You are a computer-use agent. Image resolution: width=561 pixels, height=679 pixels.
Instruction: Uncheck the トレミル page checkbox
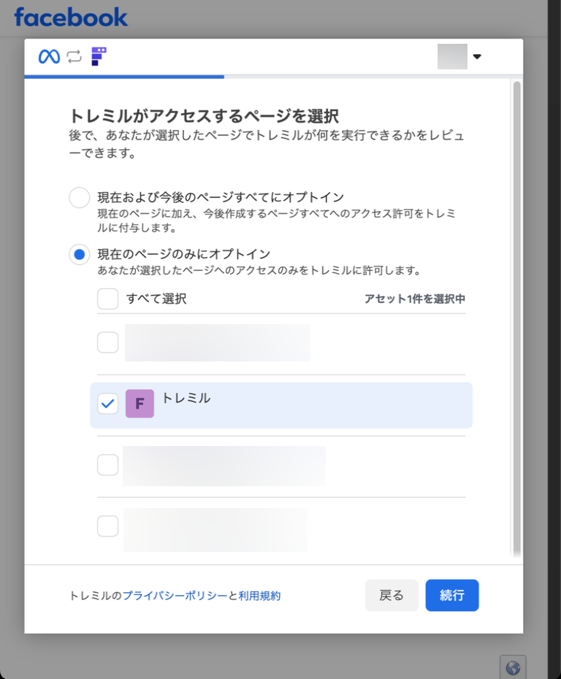pos(108,404)
